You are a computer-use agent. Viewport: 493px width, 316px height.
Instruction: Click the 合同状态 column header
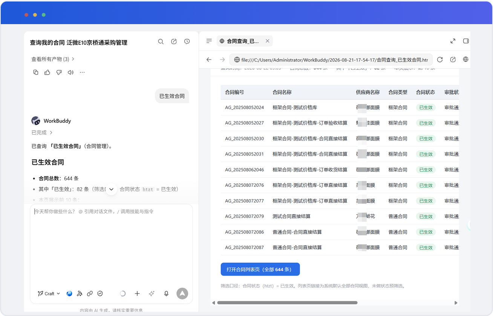pos(426,92)
